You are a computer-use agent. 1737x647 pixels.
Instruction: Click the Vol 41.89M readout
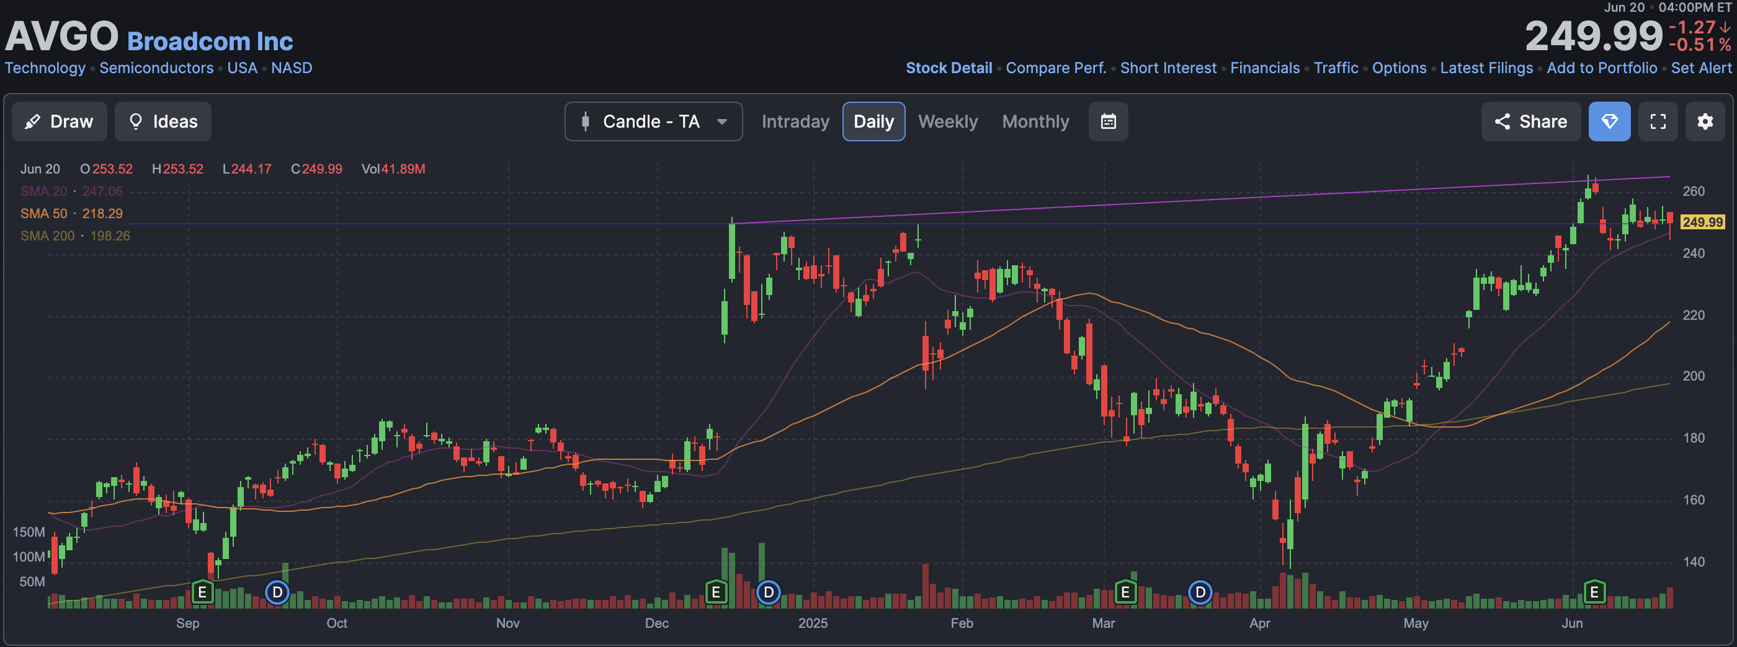click(x=393, y=169)
